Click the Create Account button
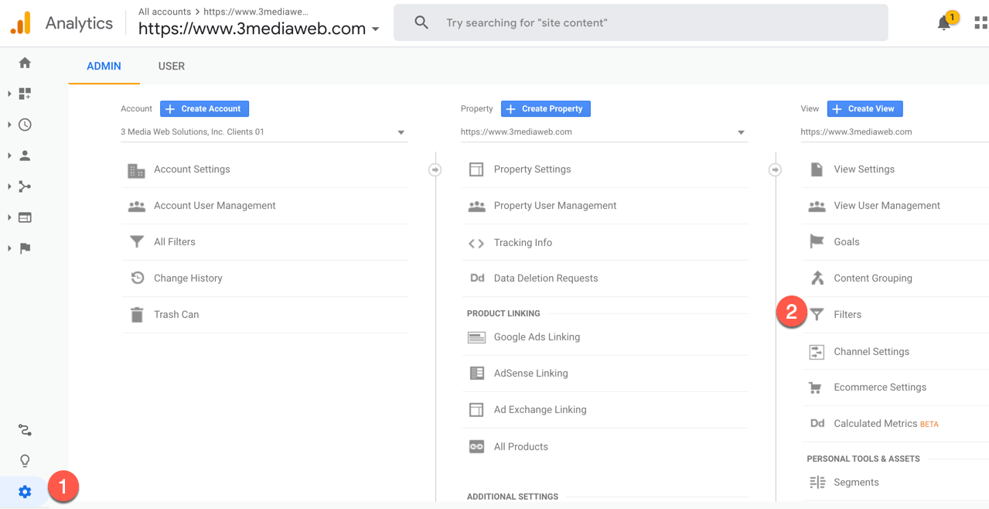This screenshot has height=509, width=989. point(204,109)
